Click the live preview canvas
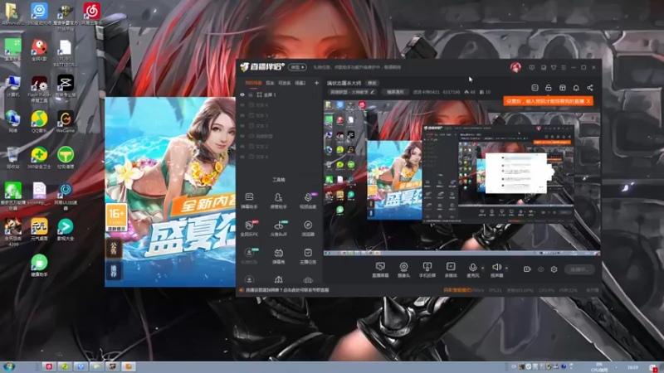The image size is (664, 373). 461,177
